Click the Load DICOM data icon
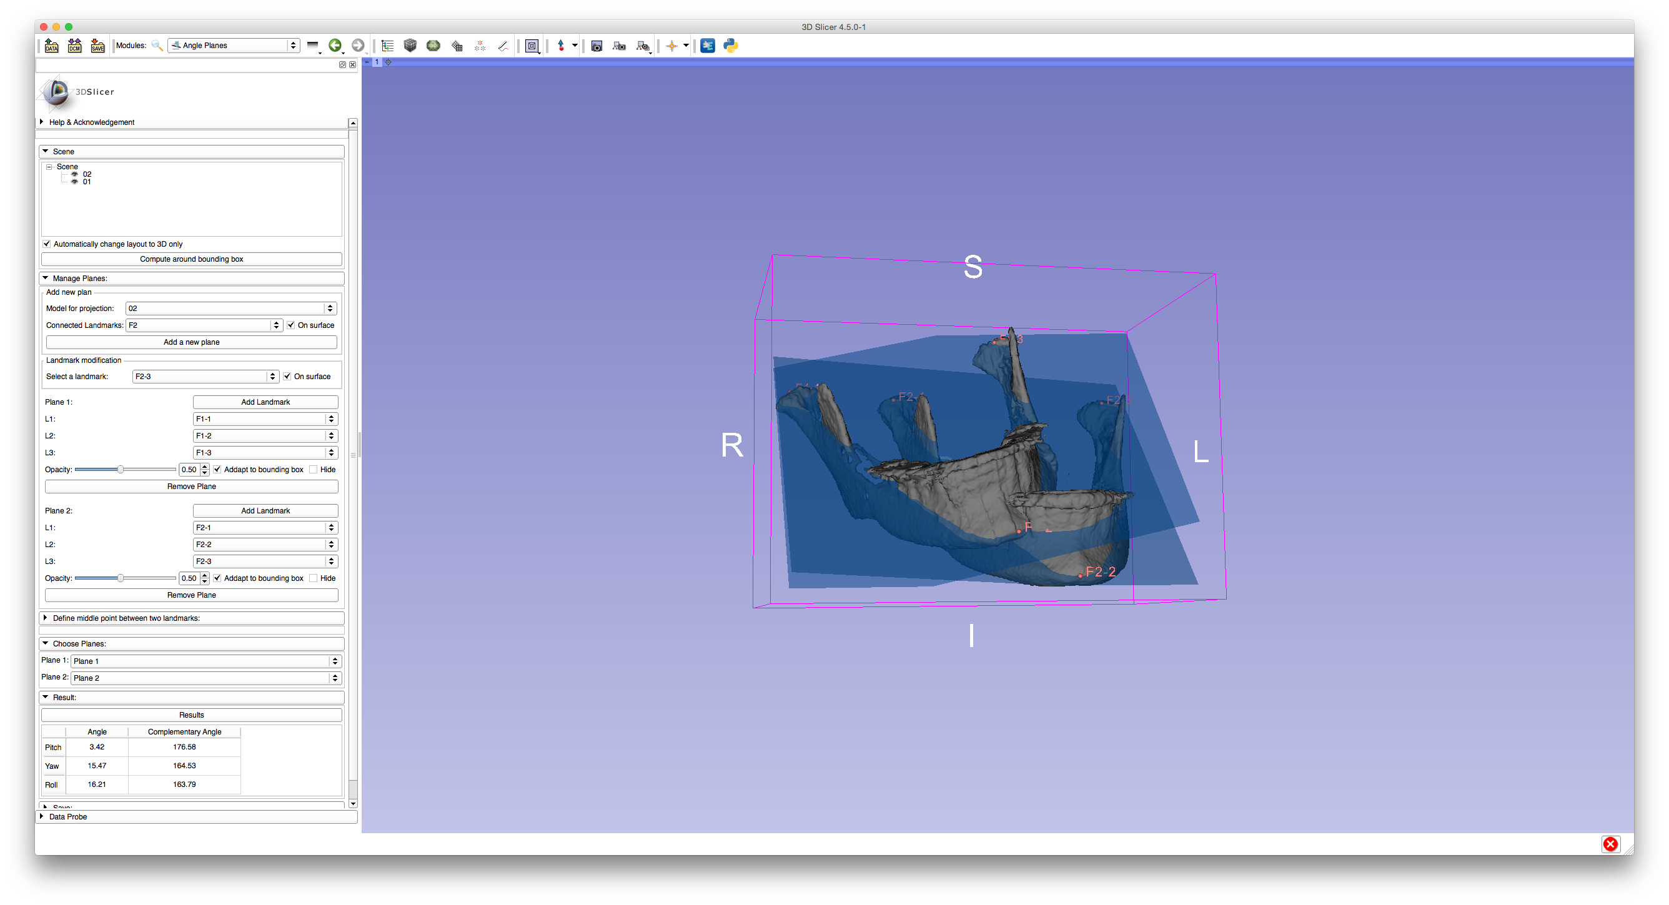 pyautogui.click(x=74, y=46)
